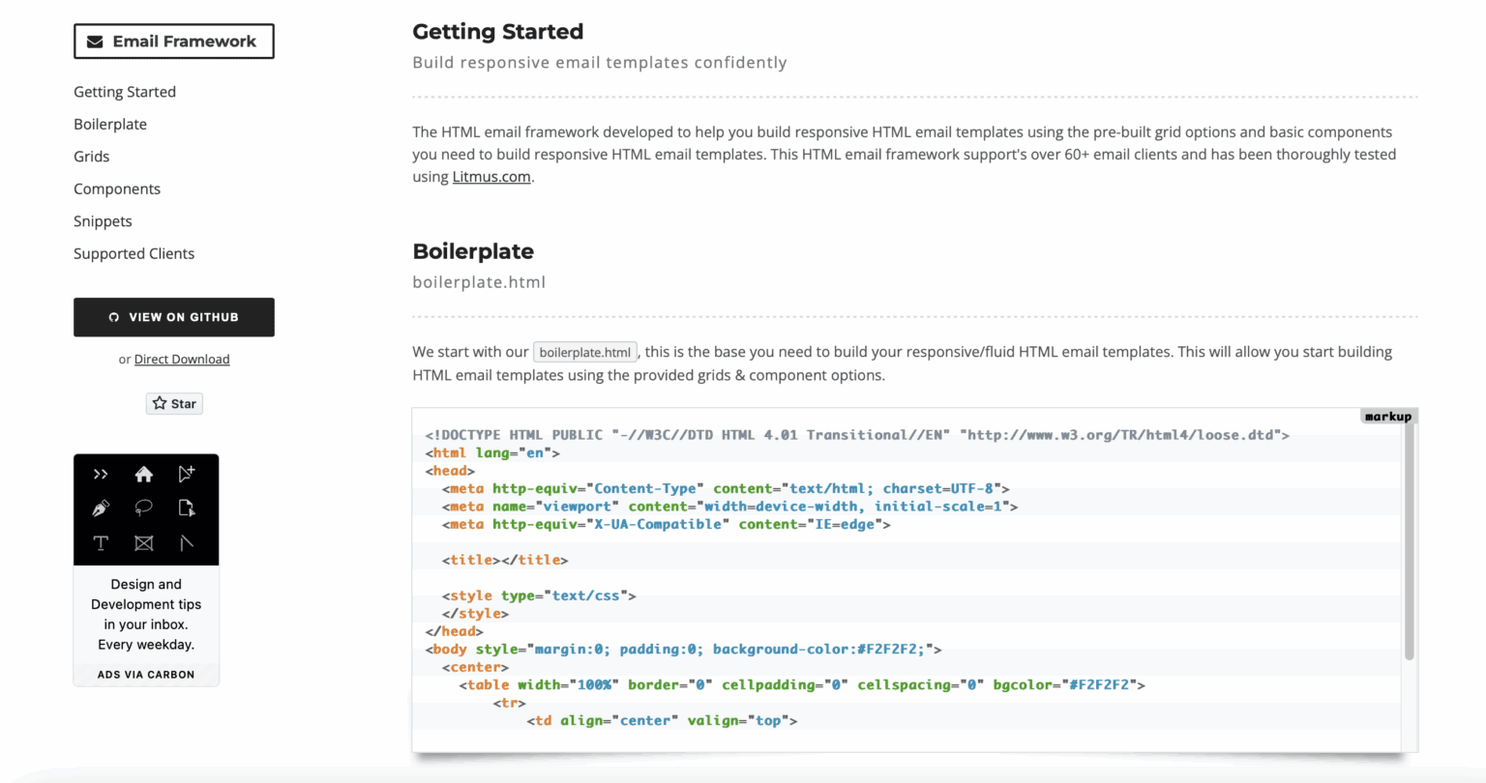Click the crossed artboard icon
The image size is (1486, 783).
click(145, 543)
